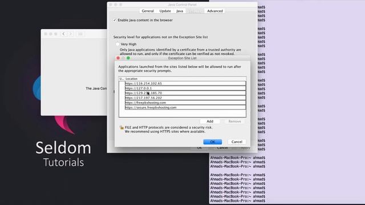The width and height of the screenshot is (365, 205).
Task: Confirm with the blue OK button
Action: tap(213, 142)
